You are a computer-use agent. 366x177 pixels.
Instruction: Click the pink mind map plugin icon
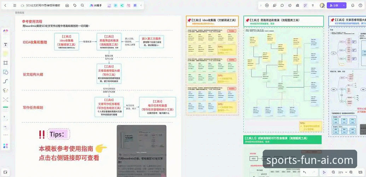click(x=128, y=5)
